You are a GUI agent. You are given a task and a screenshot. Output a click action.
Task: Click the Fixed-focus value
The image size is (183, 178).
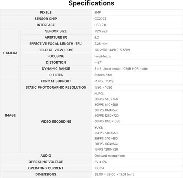[103, 56]
